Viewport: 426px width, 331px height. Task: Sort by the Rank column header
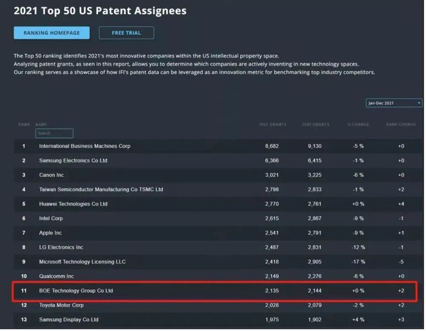pyautogui.click(x=24, y=124)
